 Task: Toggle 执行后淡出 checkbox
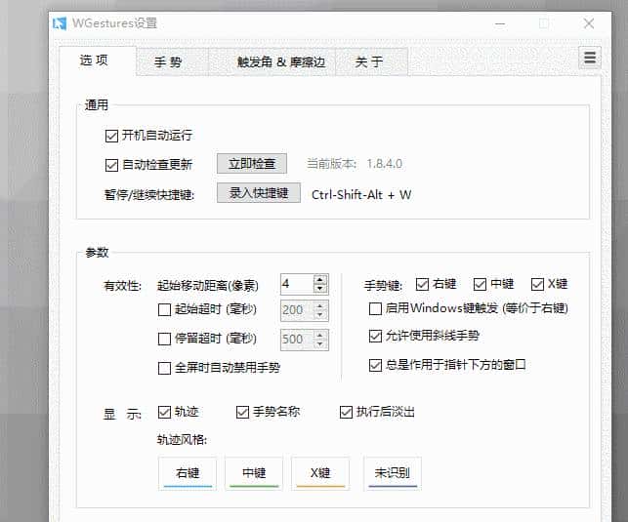[x=346, y=412]
